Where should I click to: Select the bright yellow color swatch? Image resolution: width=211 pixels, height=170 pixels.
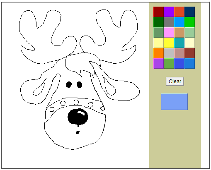pos(169,43)
